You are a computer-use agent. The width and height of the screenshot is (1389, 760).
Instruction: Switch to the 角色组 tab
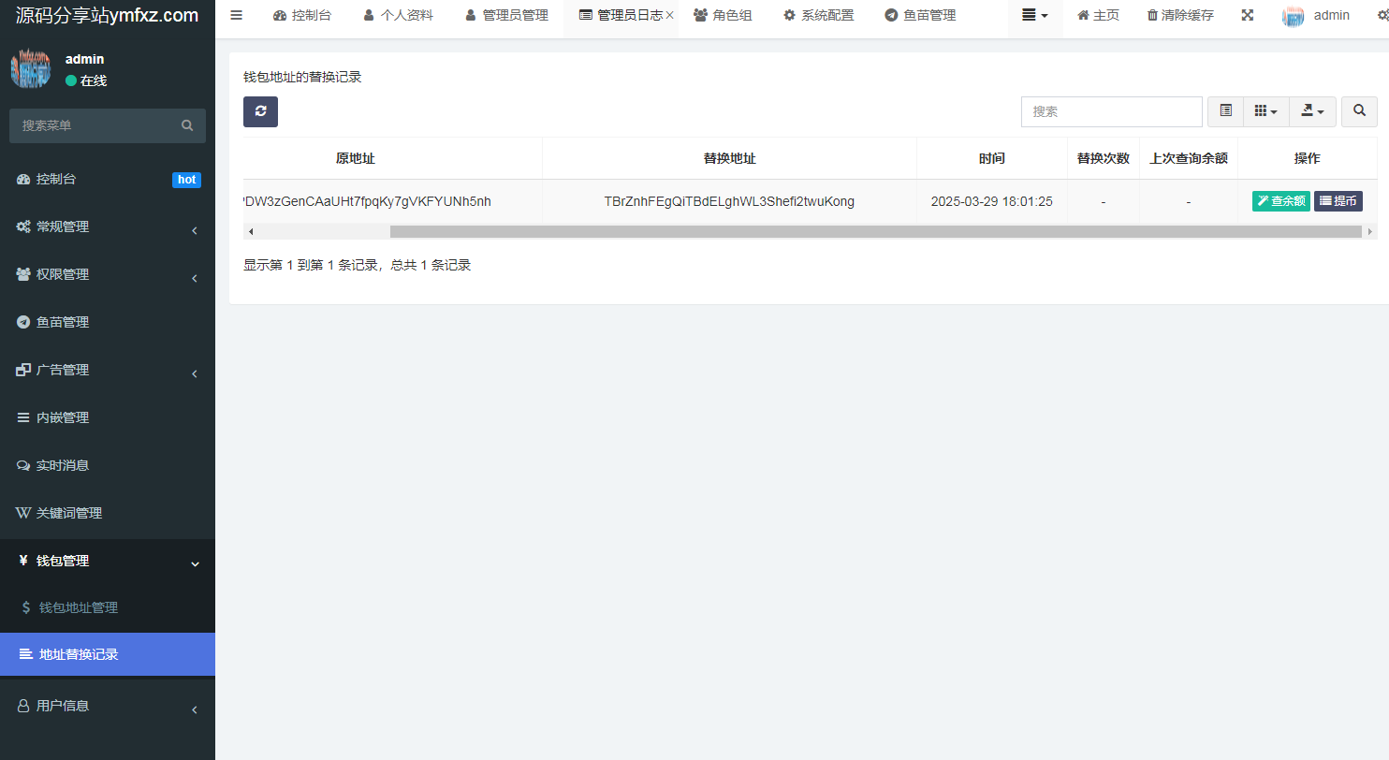coord(723,16)
